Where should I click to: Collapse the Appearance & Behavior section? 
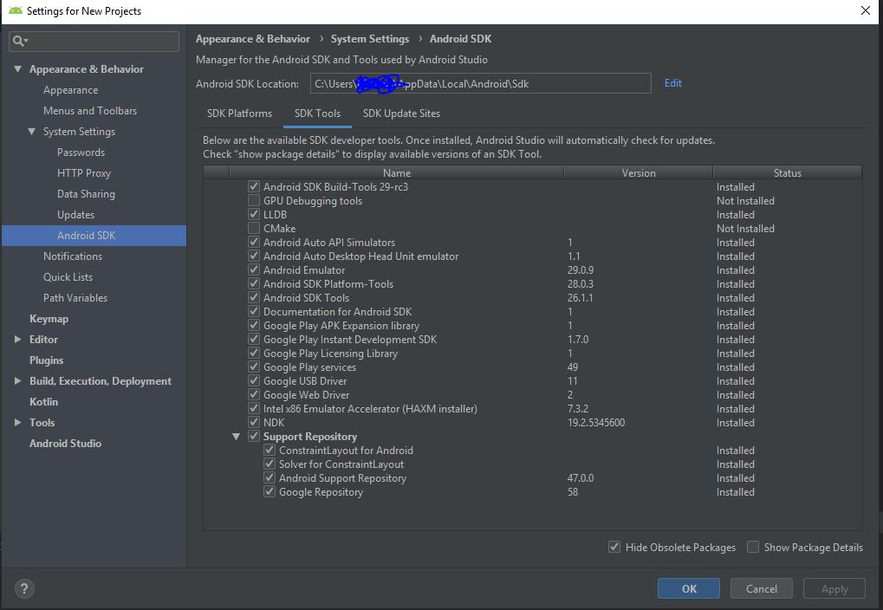[17, 69]
